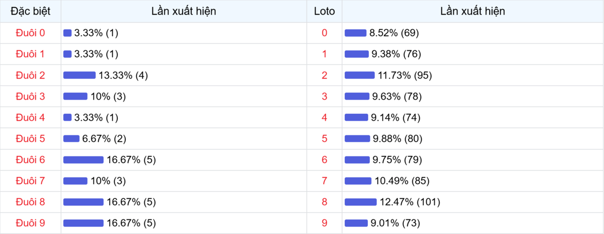
Task: Click the 'Đuôi 6' row label
Action: (x=30, y=160)
